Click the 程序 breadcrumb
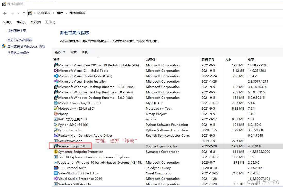 60,13
